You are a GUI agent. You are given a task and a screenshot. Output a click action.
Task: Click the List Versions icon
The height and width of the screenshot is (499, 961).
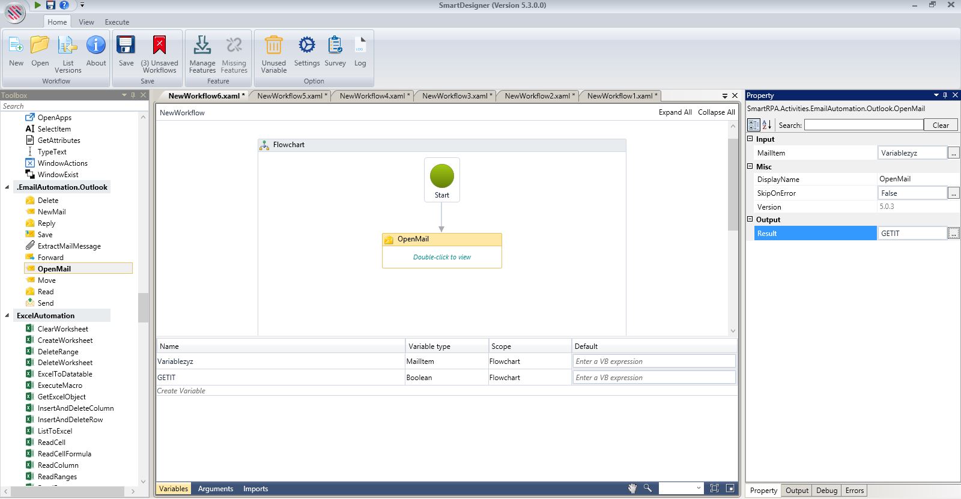68,45
